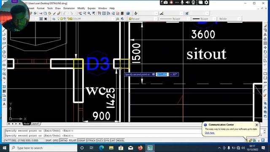Viewport: 270px width, 152px height.
Task: Open the Draw menu
Action: (x=58, y=8)
